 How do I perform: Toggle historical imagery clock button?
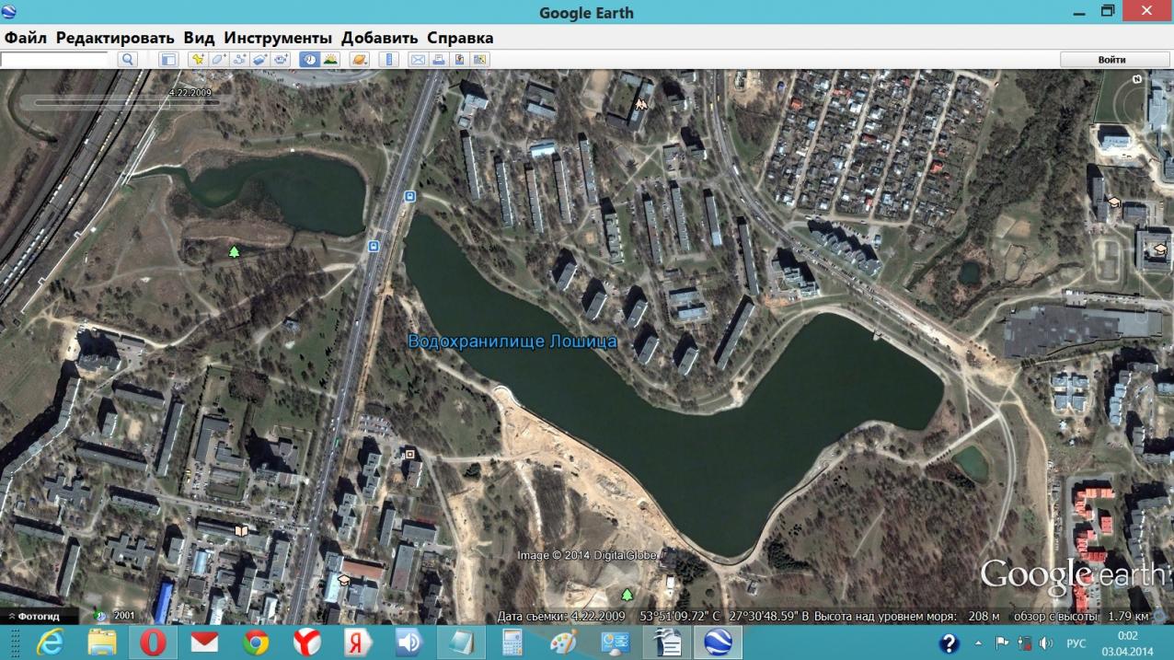tap(309, 60)
